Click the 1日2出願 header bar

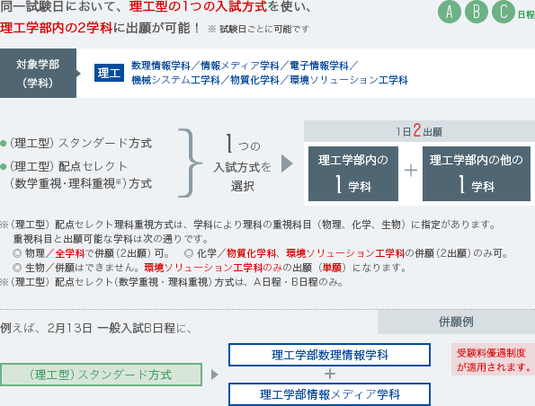419,131
